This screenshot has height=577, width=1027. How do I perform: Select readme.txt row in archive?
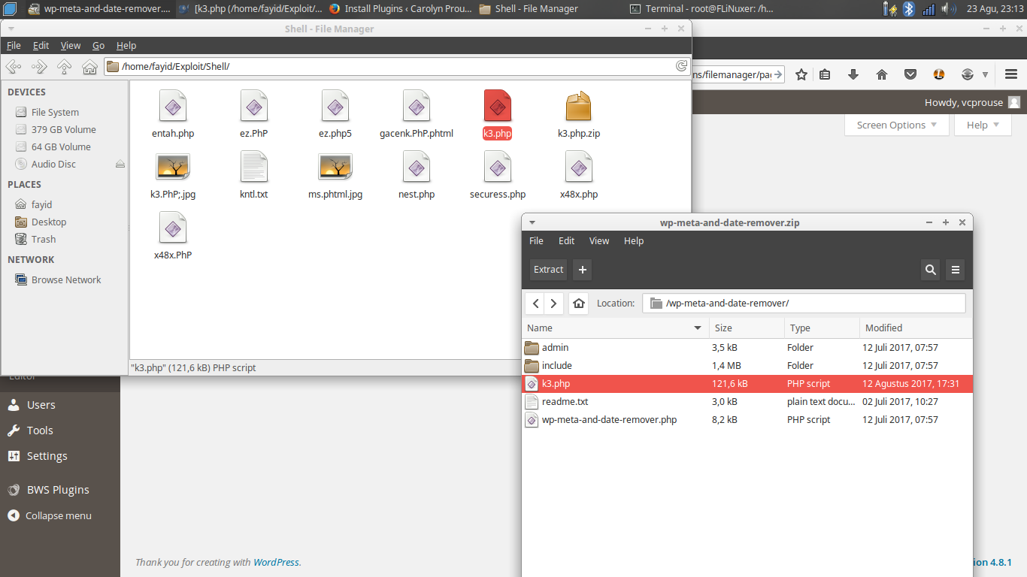click(747, 402)
